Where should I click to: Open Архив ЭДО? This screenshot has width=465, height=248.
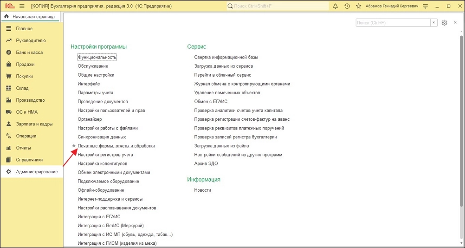tap(206, 163)
